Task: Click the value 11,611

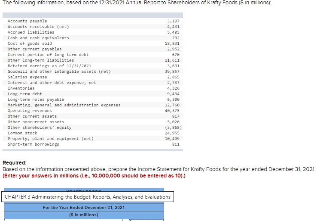Action: [172, 60]
